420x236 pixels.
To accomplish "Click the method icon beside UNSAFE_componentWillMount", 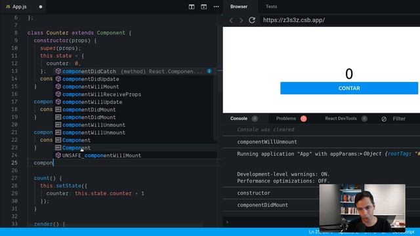I will pos(58,155).
